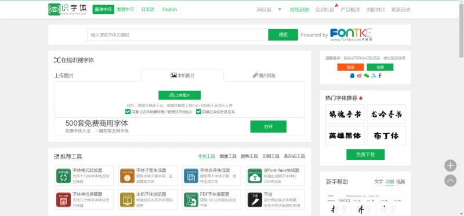Switch to the 图片网址 tab
This screenshot has height=216, width=464.
(x=264, y=75)
